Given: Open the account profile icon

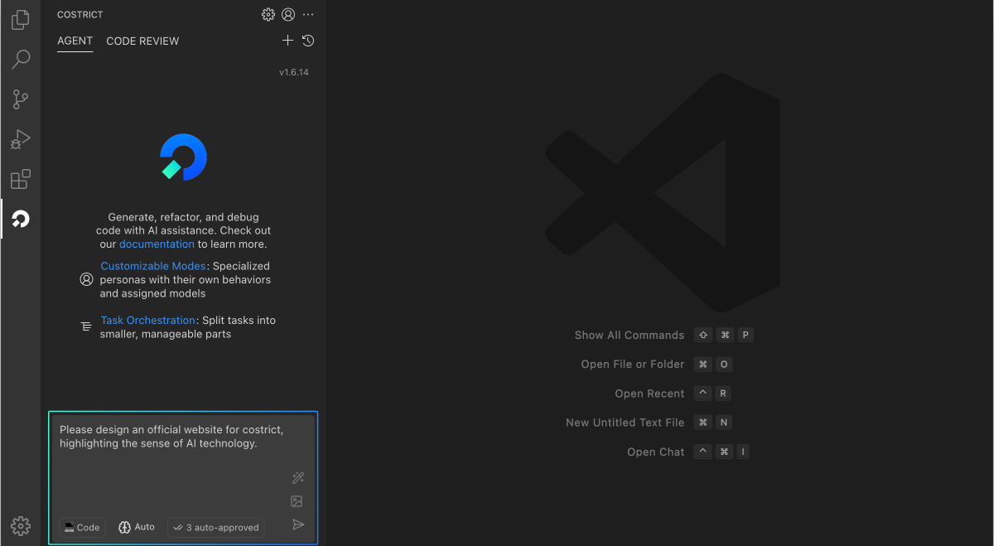Looking at the screenshot, I should click(287, 14).
